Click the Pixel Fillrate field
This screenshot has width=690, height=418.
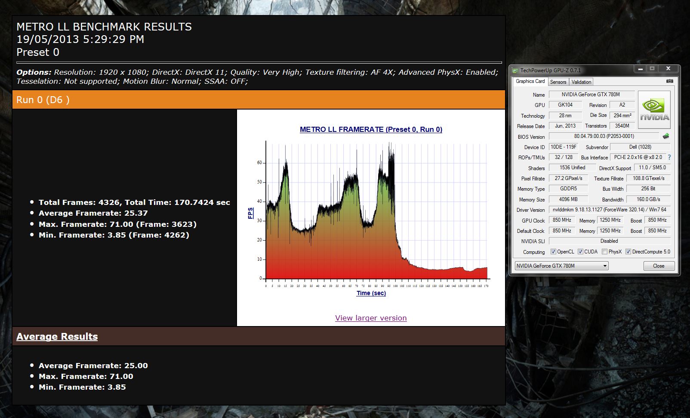click(568, 178)
